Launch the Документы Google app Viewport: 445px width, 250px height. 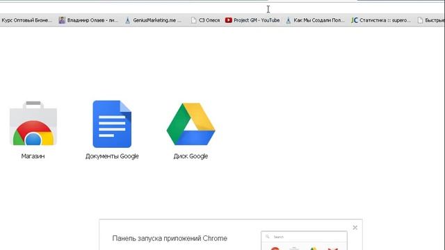click(112, 124)
